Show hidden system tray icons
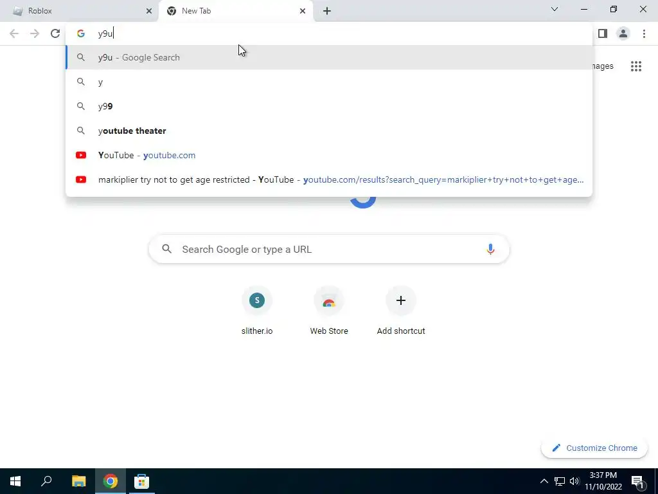The height and width of the screenshot is (494, 658). pos(544,481)
